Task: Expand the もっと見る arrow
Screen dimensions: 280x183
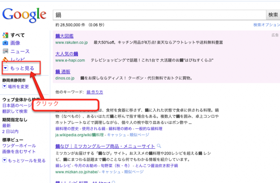Action: 5,68
